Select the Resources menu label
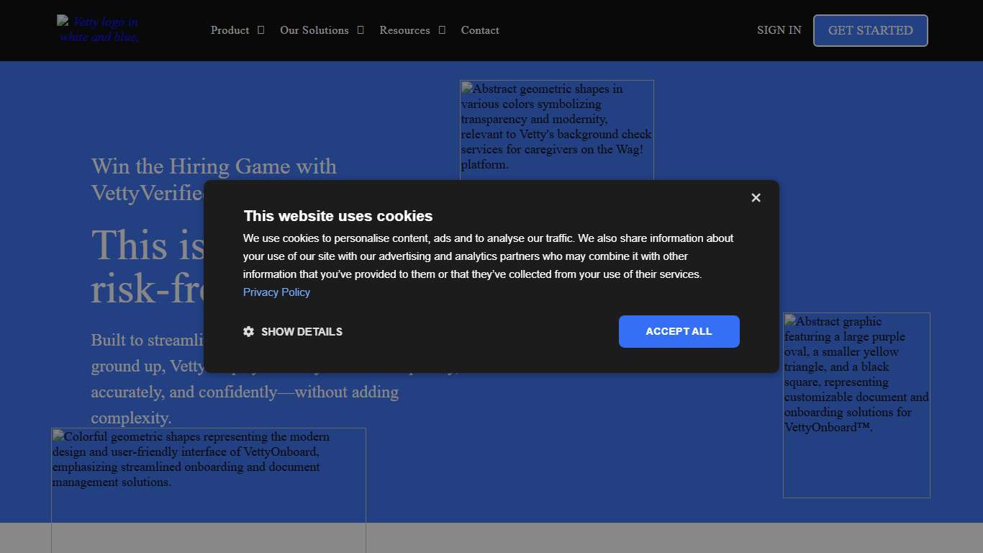 [404, 30]
